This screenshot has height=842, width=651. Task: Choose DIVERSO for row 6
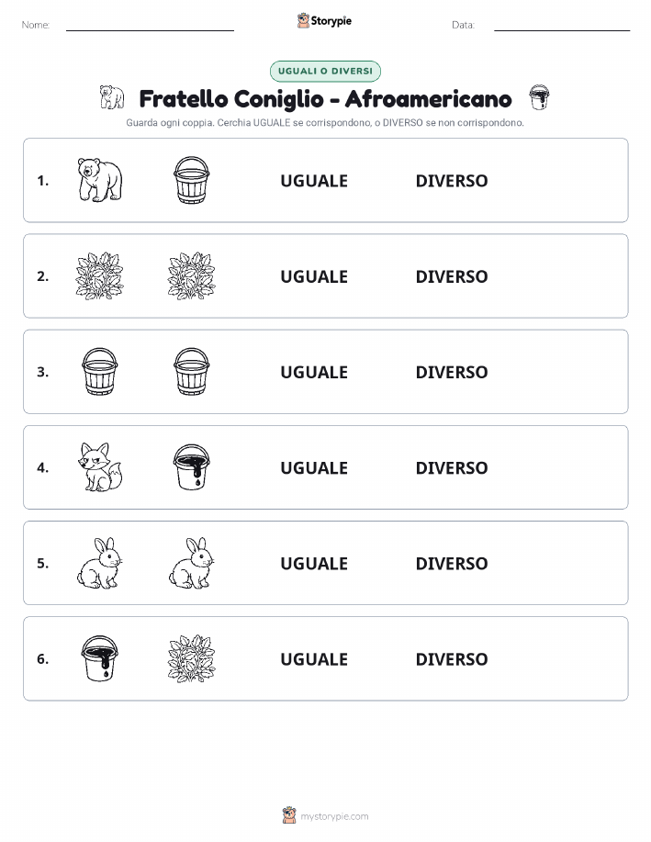pos(452,659)
